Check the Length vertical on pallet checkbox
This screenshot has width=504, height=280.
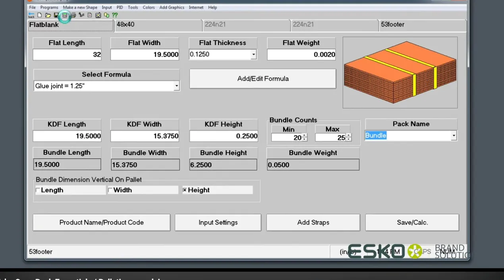coord(38,190)
